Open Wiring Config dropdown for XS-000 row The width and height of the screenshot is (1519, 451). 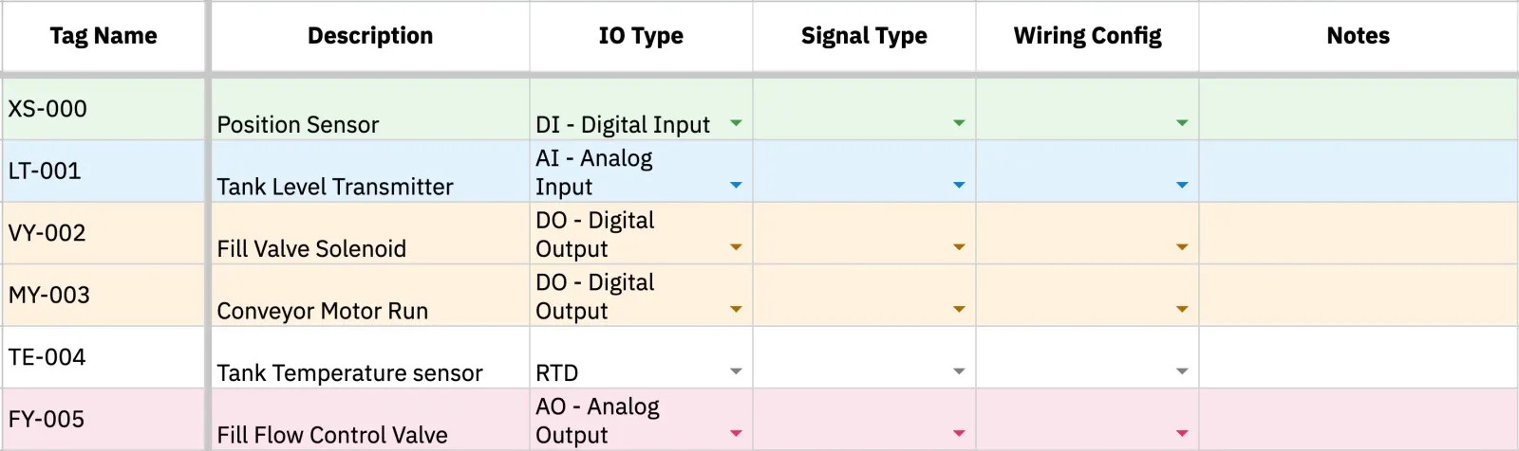point(1182,123)
